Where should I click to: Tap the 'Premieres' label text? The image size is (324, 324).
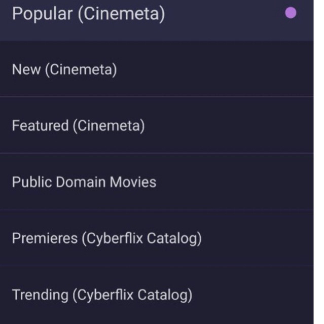(x=44, y=238)
